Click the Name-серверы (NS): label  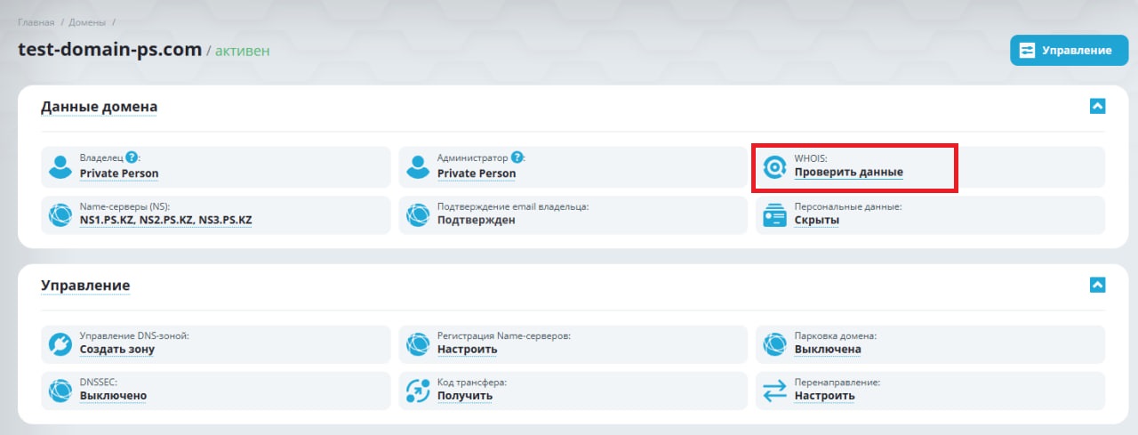click(x=124, y=206)
